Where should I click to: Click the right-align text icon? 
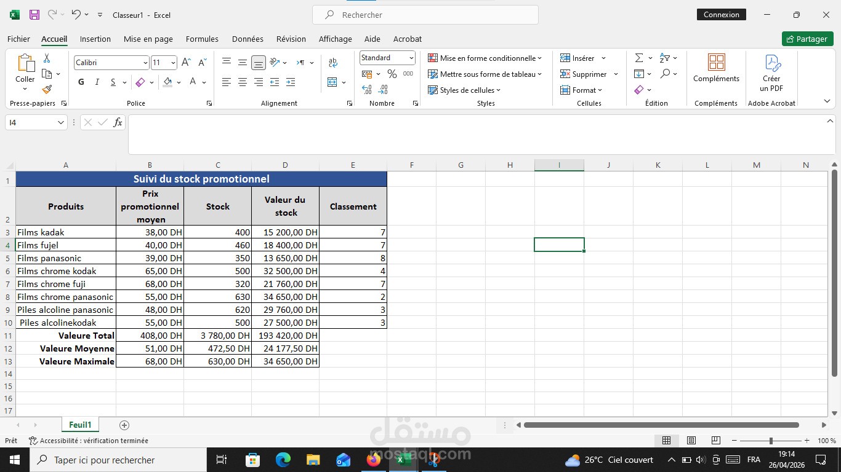click(x=259, y=82)
